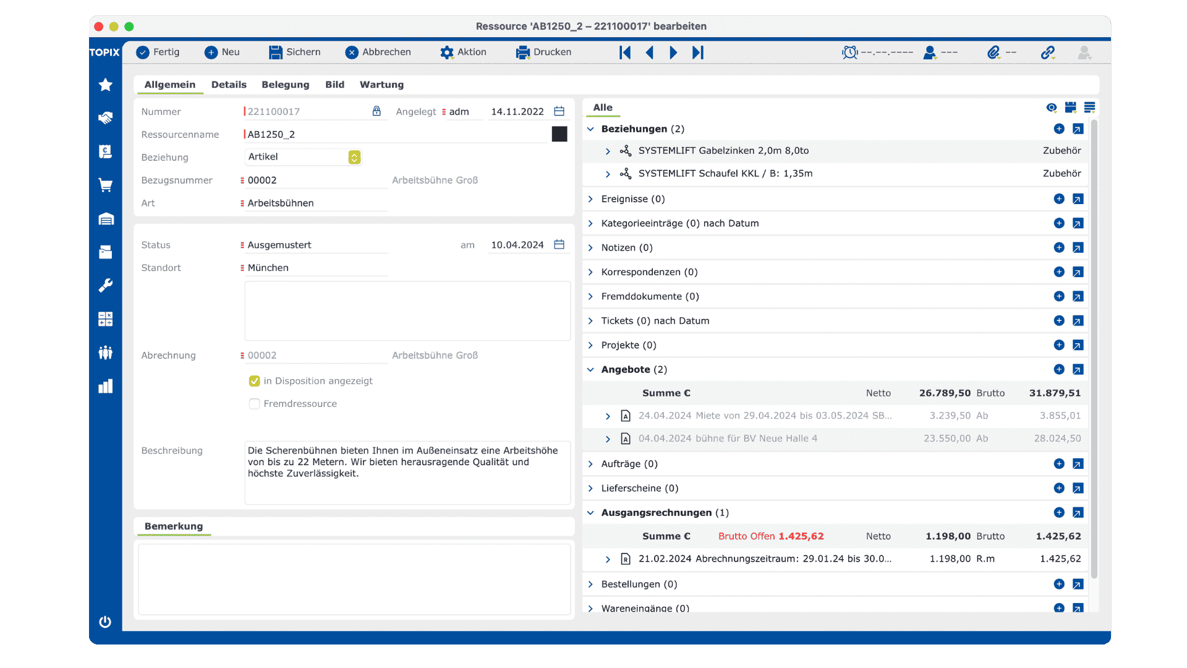Uncheck in Disposition angezeigt checkbox

pyautogui.click(x=254, y=381)
